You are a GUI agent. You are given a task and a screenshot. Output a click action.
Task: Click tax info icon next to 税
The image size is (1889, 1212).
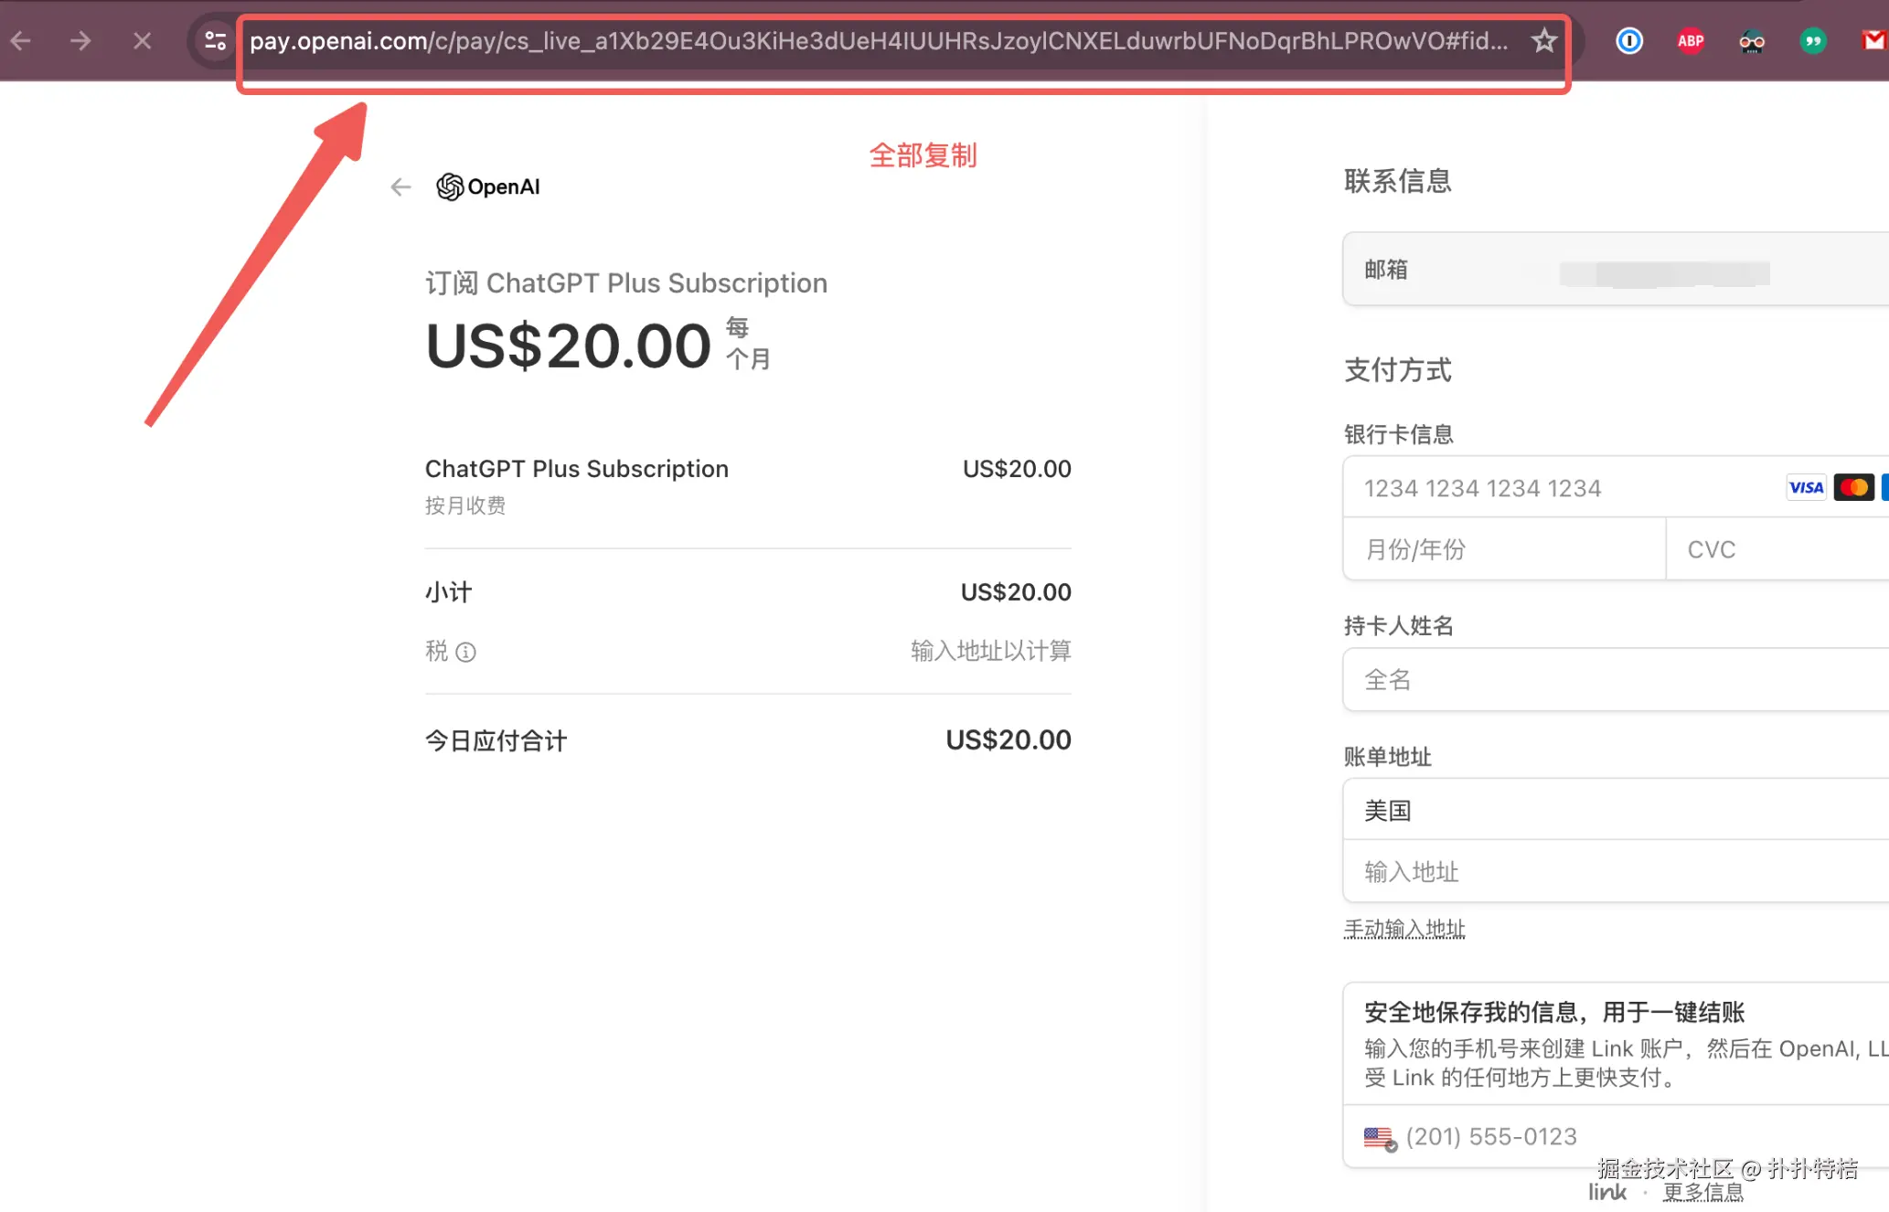tap(466, 653)
